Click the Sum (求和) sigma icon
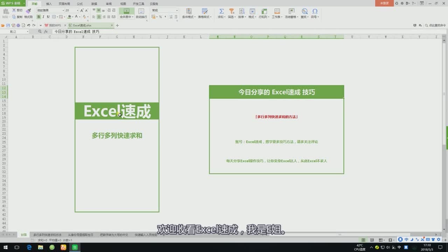 pyautogui.click(x=221, y=12)
